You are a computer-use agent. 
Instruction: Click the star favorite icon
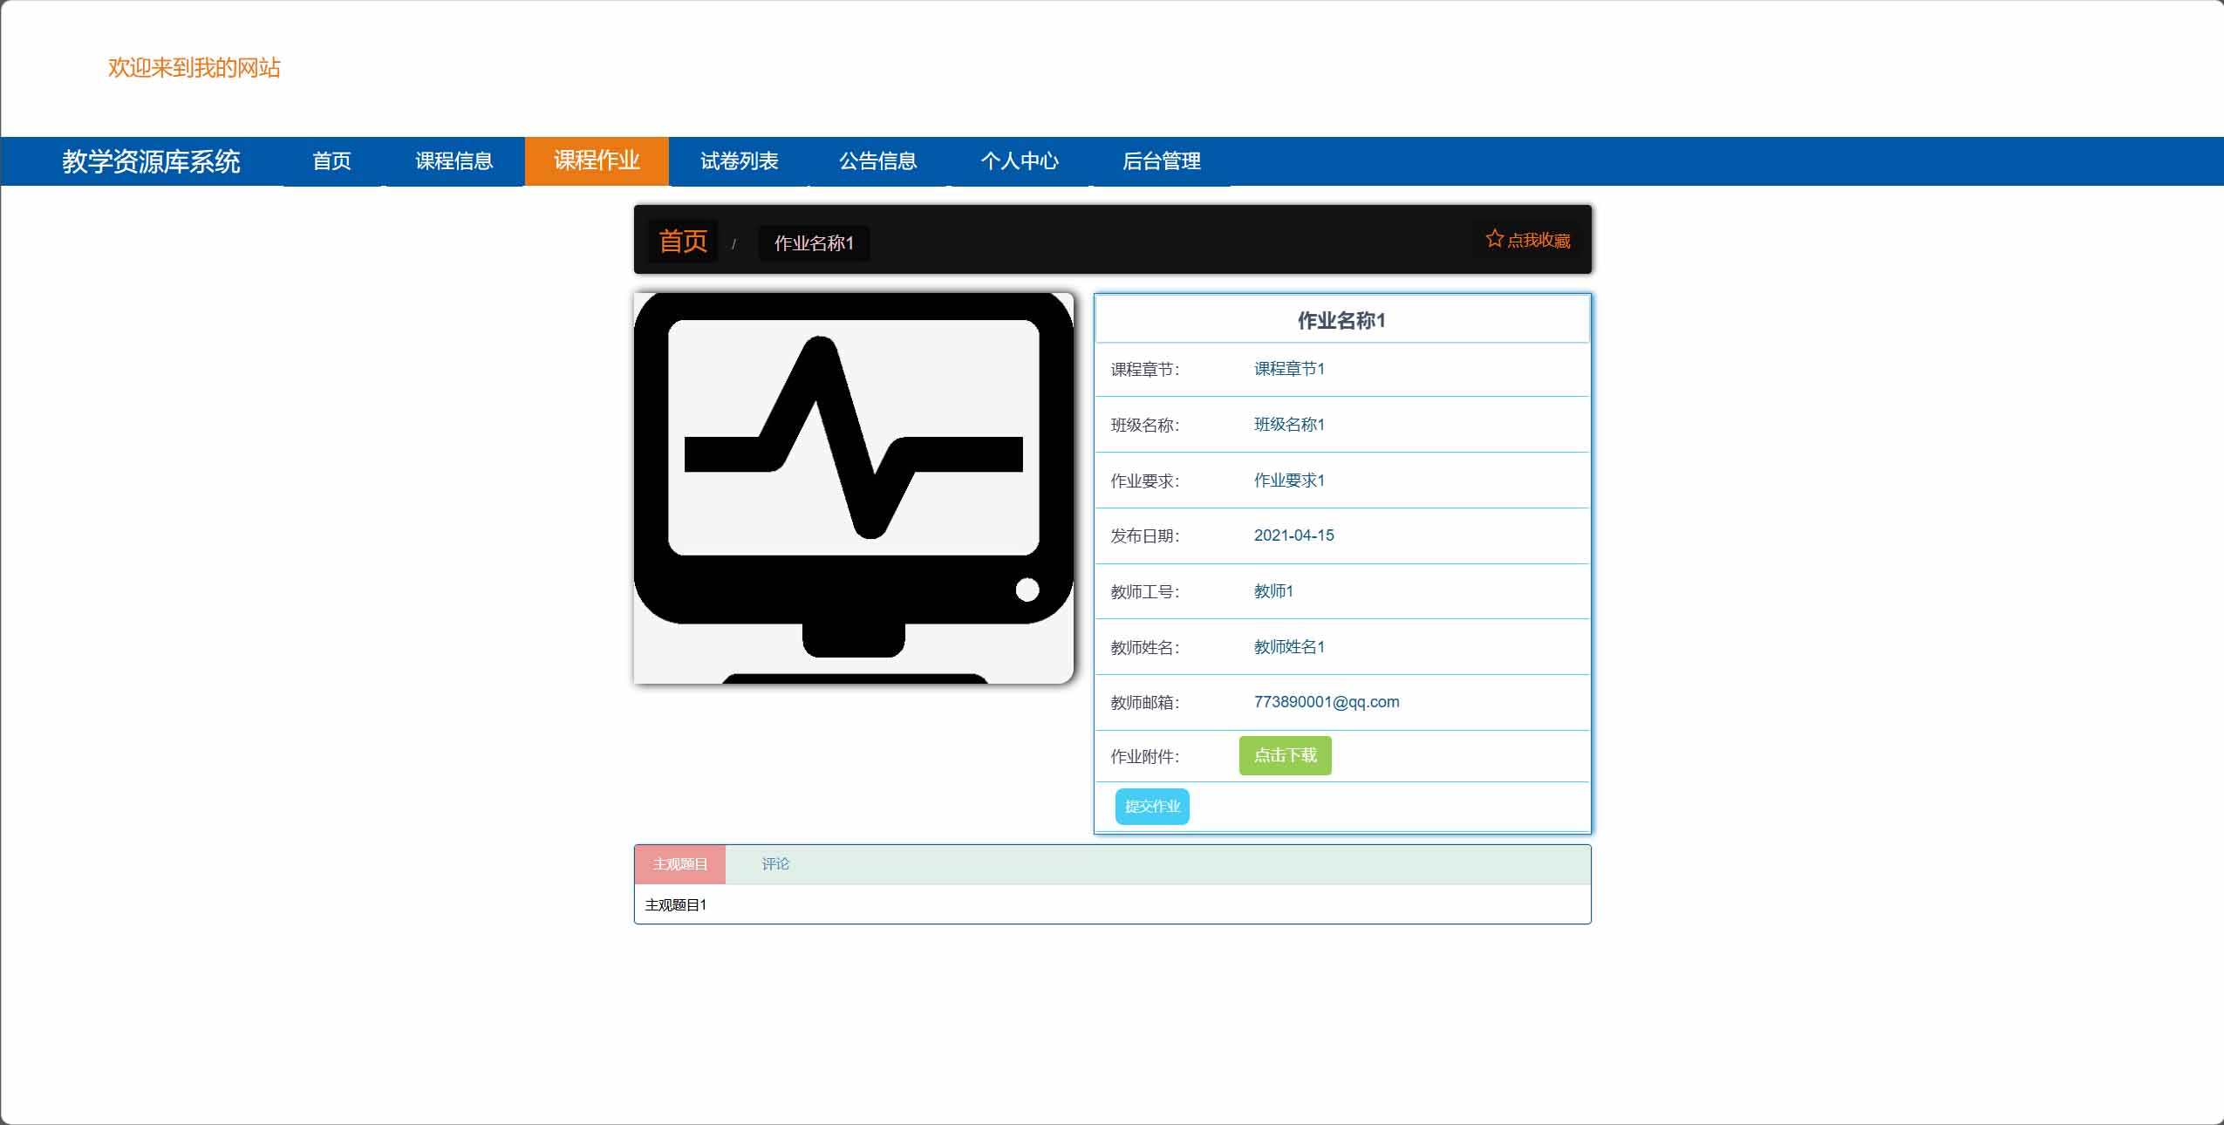[1494, 239]
